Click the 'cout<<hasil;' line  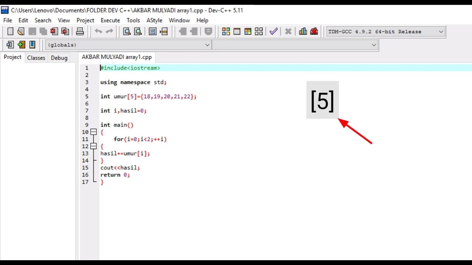point(120,167)
